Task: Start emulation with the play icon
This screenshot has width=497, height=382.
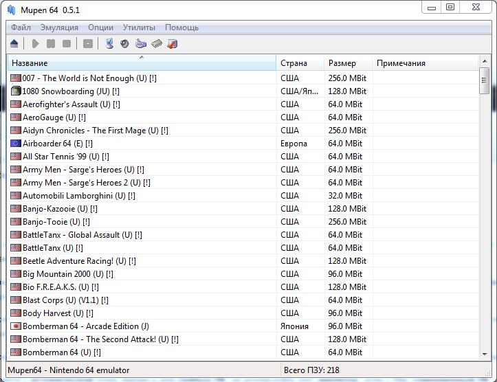Action: coord(35,44)
